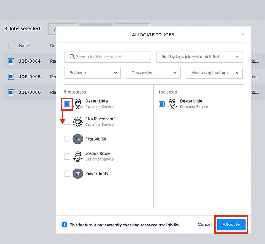Check the First Aid Kit checkbox

67,139
